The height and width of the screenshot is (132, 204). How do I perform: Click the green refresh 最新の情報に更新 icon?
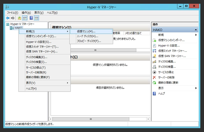(x=154, y=83)
